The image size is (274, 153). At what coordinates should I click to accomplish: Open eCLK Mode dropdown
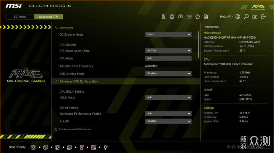[x=168, y=97]
